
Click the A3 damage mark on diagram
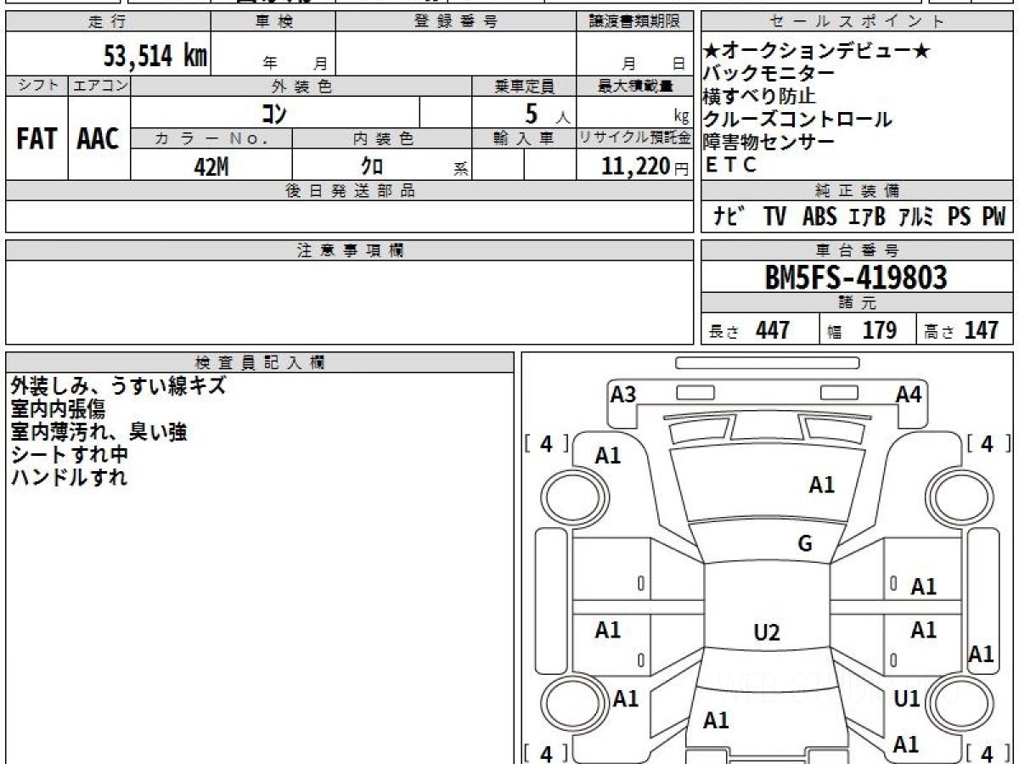tap(623, 394)
